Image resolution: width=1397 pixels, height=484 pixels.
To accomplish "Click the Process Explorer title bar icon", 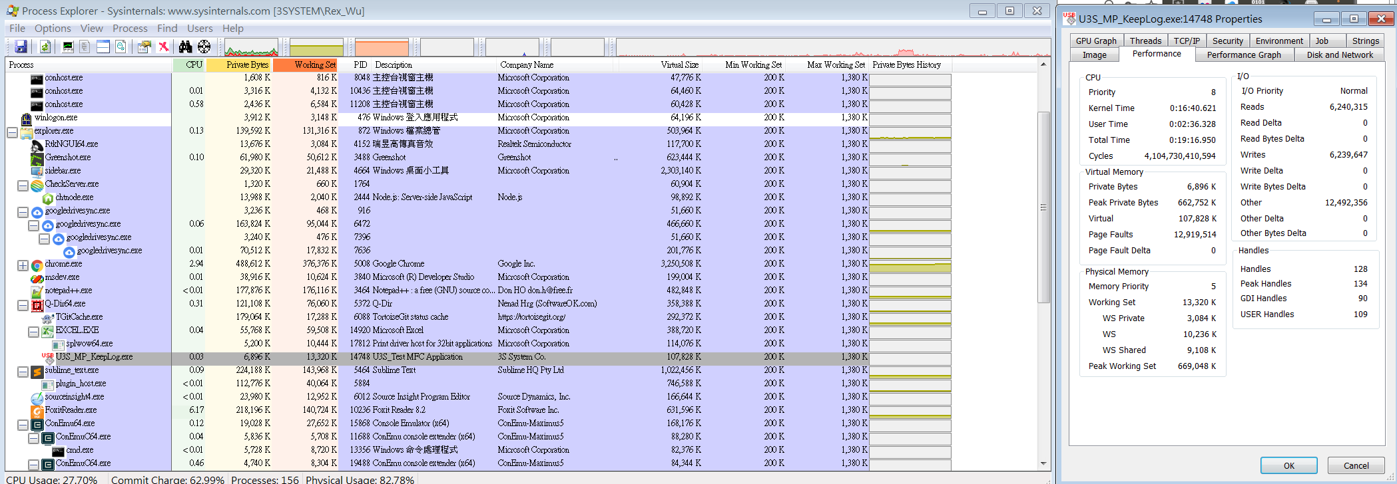I will click(13, 11).
